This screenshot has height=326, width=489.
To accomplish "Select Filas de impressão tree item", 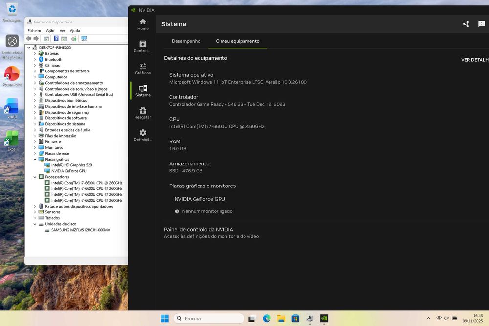I will 61,136.
